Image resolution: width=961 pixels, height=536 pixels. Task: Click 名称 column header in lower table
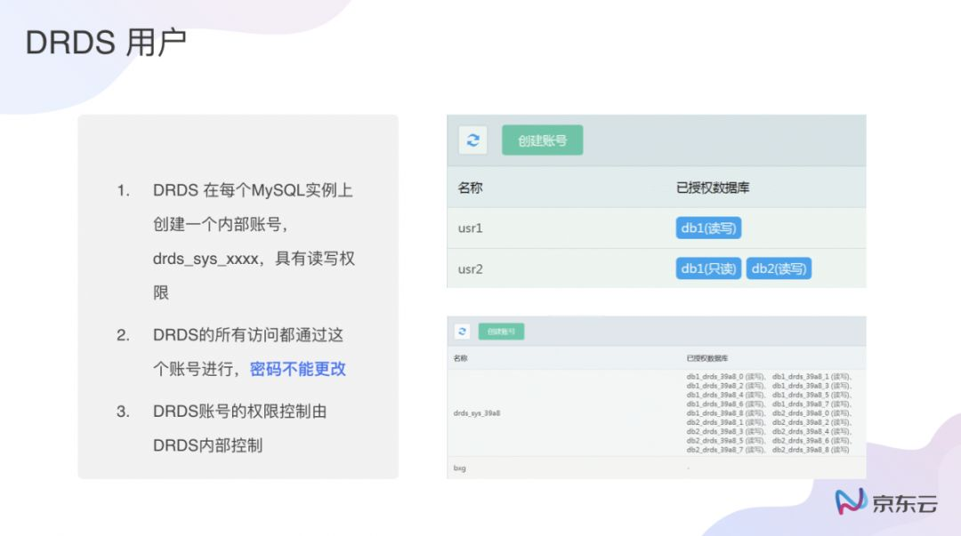pyautogui.click(x=460, y=358)
